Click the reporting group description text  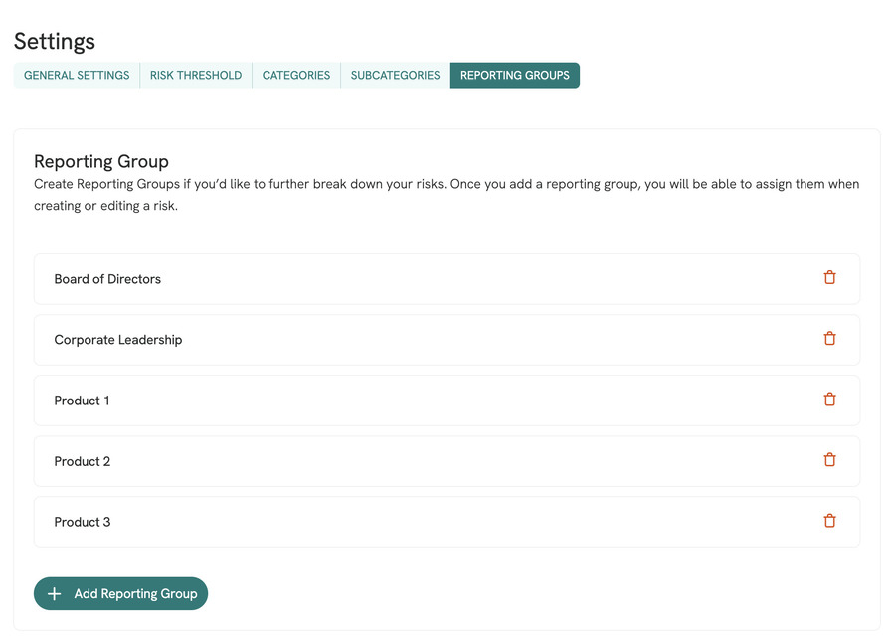[447, 194]
